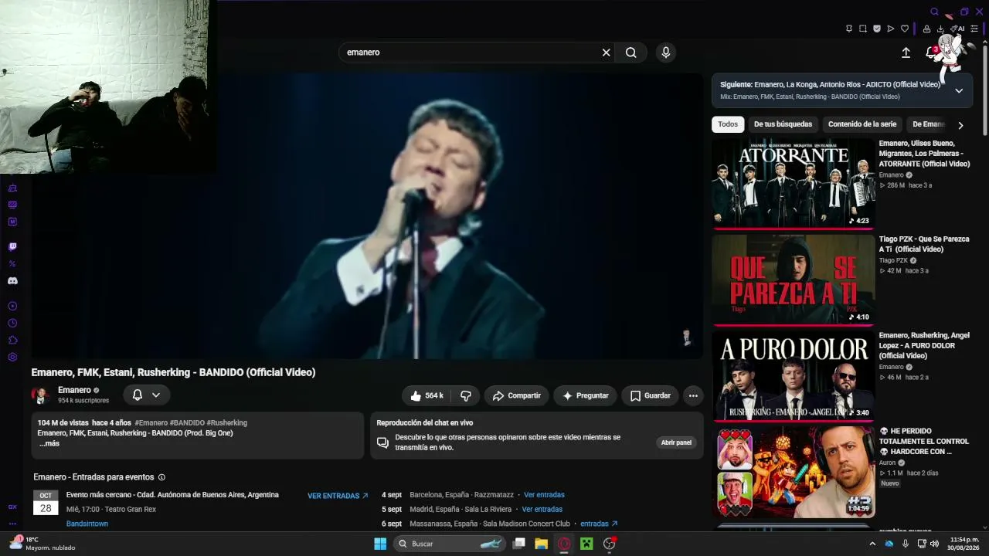Open the taskbar volume control

pyautogui.click(x=934, y=544)
